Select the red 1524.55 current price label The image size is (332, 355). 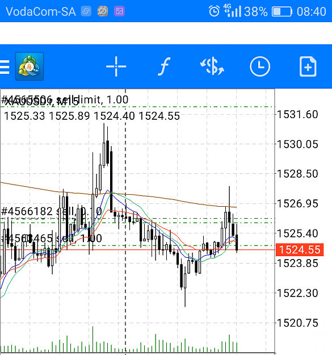pos(300,250)
